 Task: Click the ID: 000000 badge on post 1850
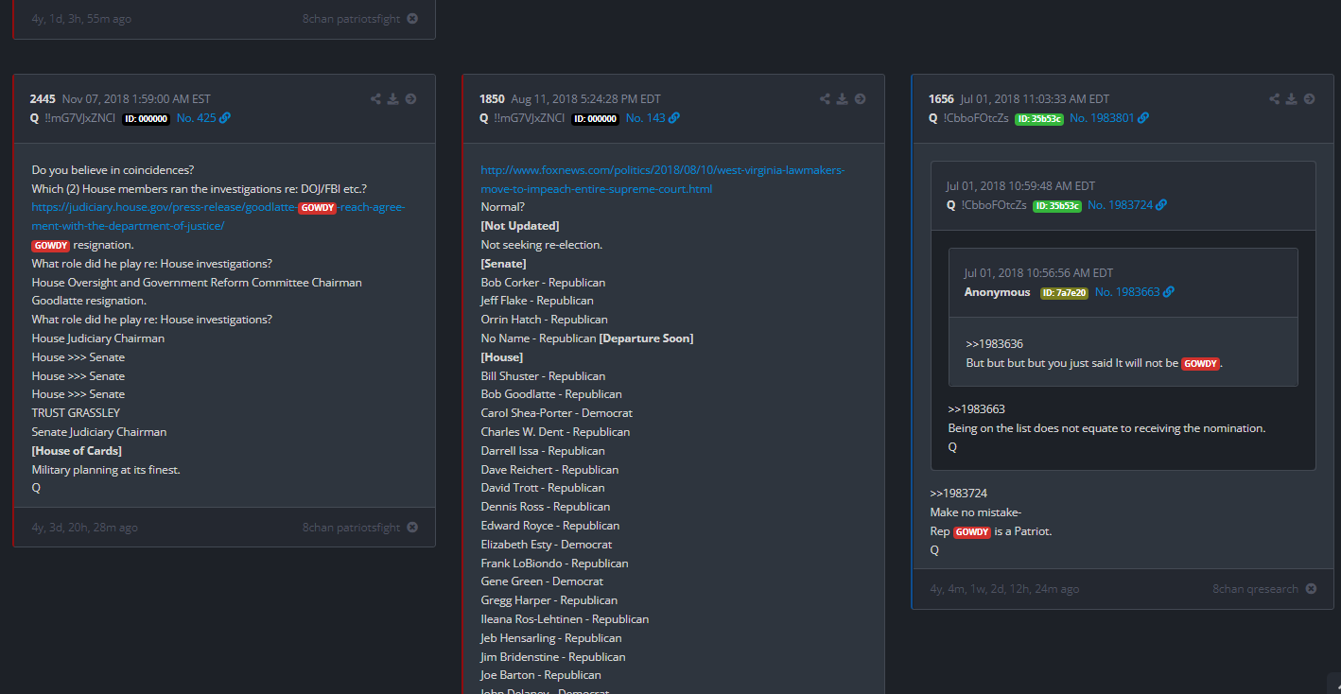(x=595, y=119)
